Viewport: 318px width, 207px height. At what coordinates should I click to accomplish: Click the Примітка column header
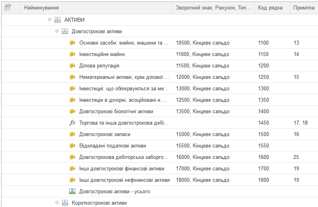tap(303, 8)
